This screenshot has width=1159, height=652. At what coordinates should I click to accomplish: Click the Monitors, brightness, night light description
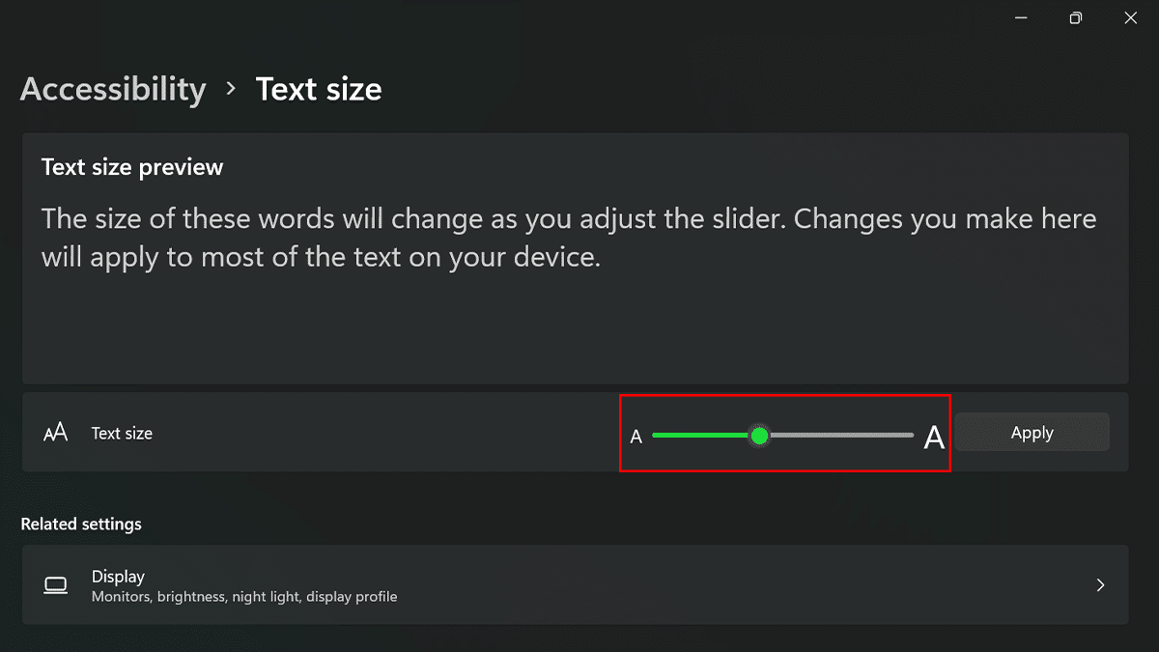[244, 597]
